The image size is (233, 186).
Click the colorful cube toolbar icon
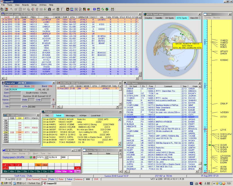(x=88, y=9)
